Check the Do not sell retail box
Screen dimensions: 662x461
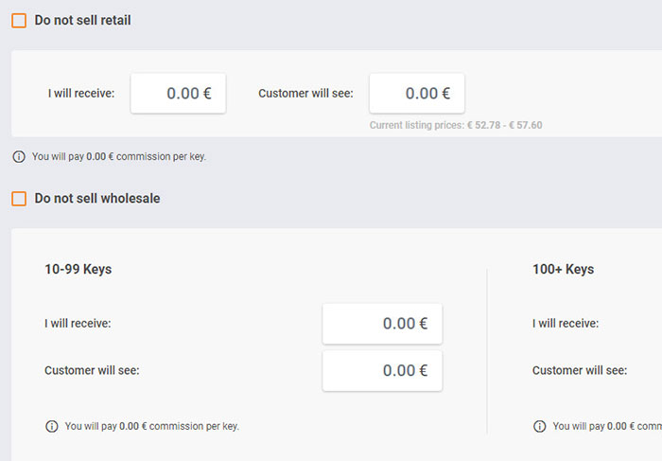[x=19, y=20]
